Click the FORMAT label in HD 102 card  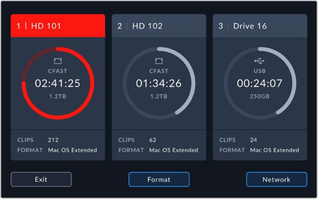coord(131,150)
